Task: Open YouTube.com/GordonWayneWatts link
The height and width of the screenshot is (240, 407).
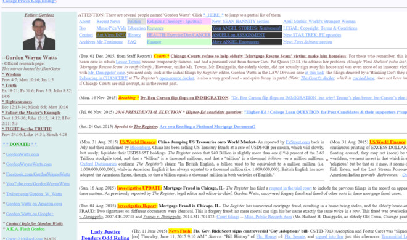Action: (x=38, y=184)
